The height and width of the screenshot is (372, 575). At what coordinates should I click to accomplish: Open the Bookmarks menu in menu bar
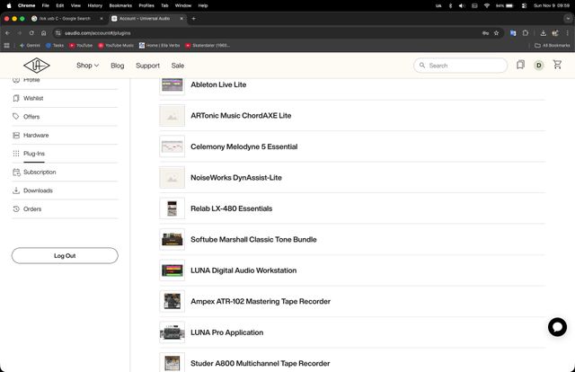119,4
